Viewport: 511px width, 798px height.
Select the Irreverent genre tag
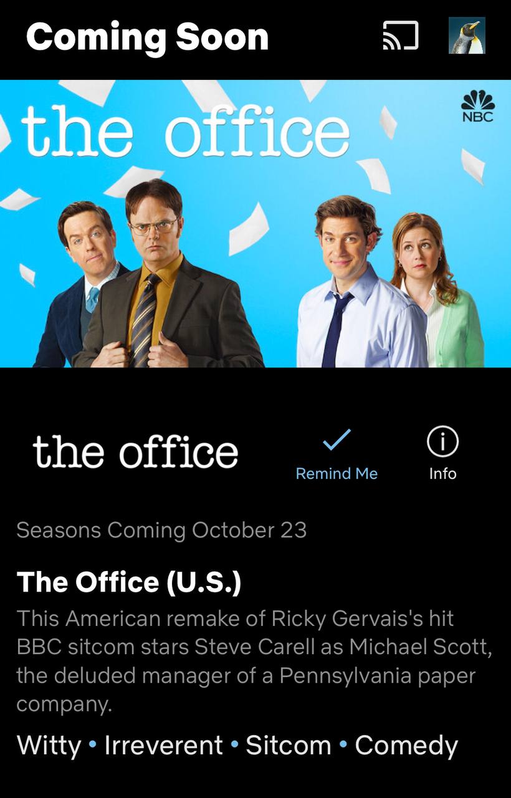[163, 746]
